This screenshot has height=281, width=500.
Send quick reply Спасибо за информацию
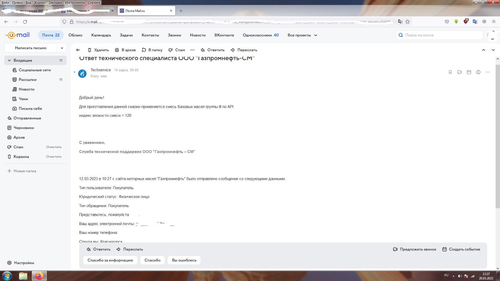pyautogui.click(x=110, y=260)
